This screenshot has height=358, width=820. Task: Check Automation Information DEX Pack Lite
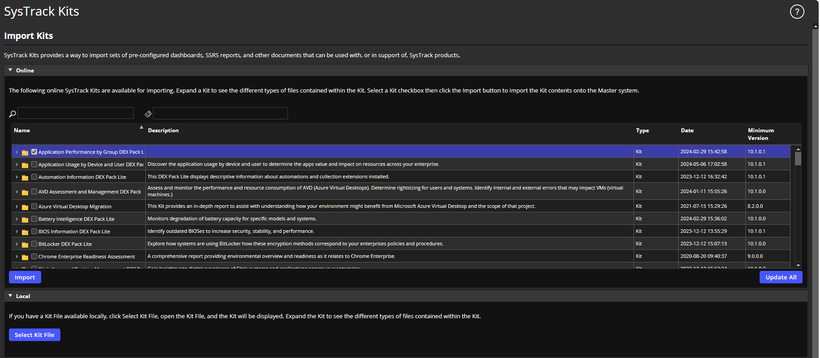click(34, 177)
